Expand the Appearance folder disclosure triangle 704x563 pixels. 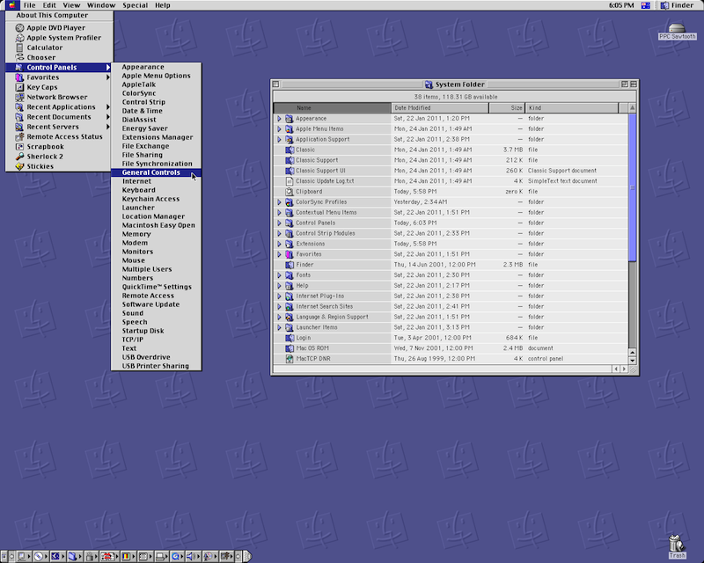click(279, 118)
